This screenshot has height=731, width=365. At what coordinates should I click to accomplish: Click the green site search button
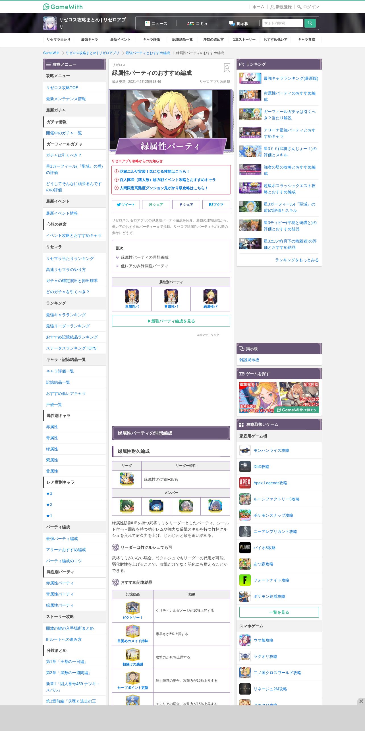point(310,23)
